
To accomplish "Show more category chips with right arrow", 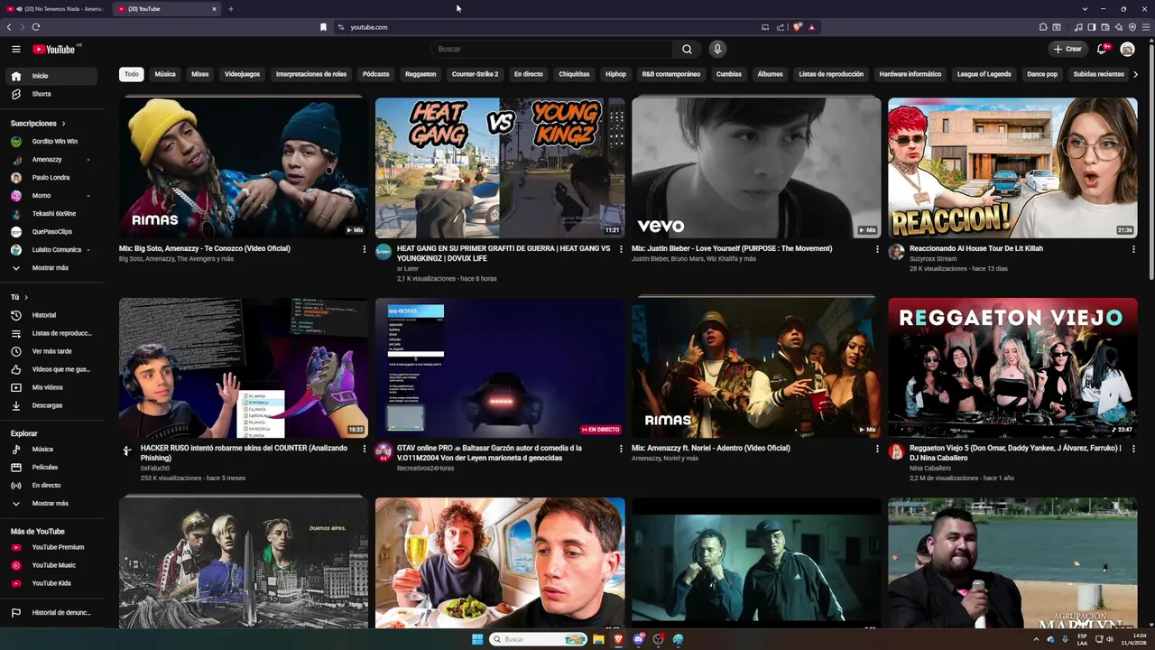I will point(1135,74).
